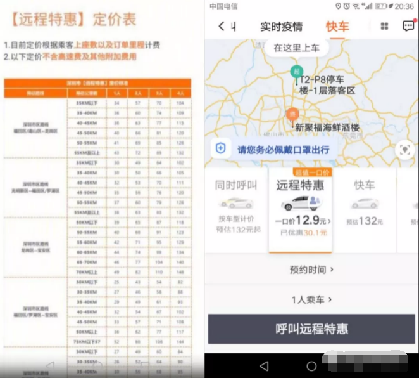Tap the location icon in the status bar
Image resolution: width=419 pixels, height=378 pixels.
(338, 6)
